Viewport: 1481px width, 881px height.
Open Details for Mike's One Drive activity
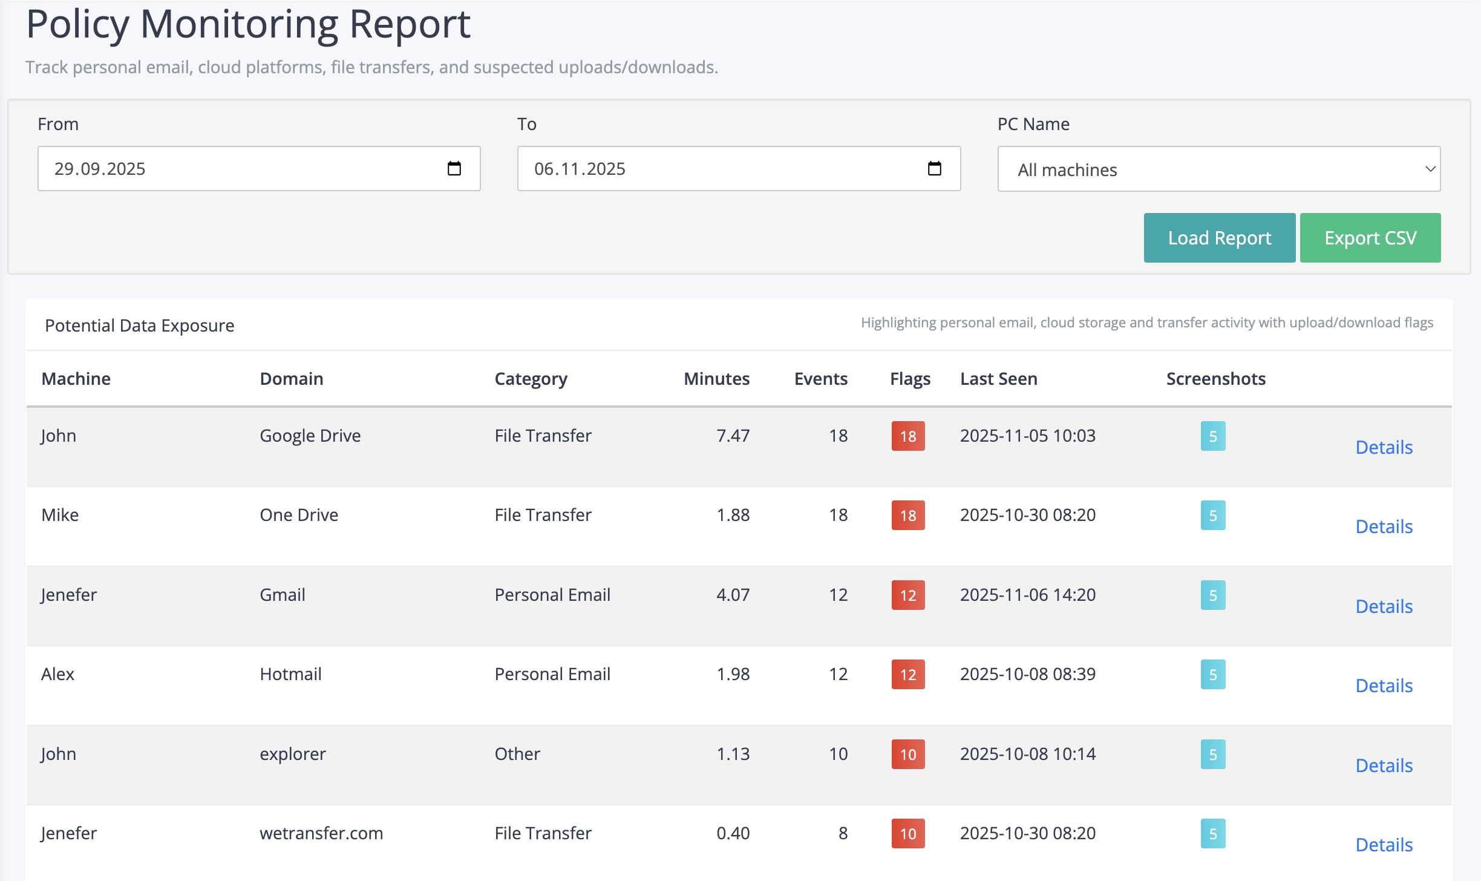click(x=1384, y=526)
